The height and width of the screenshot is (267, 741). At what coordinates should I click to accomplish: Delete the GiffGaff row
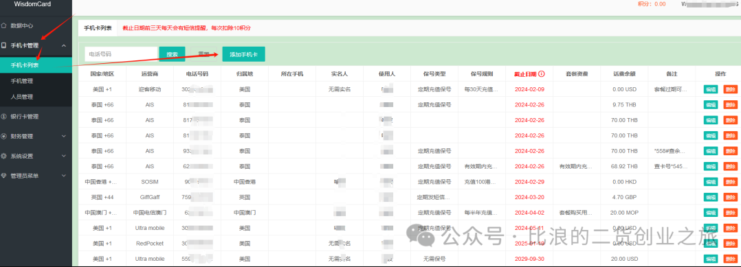pyautogui.click(x=730, y=197)
